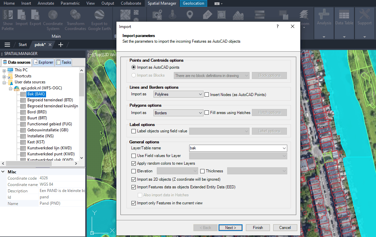Image resolution: width=376 pixels, height=237 pixels.
Task: Click the terrain icon in the ribbon
Action: click(x=238, y=15)
